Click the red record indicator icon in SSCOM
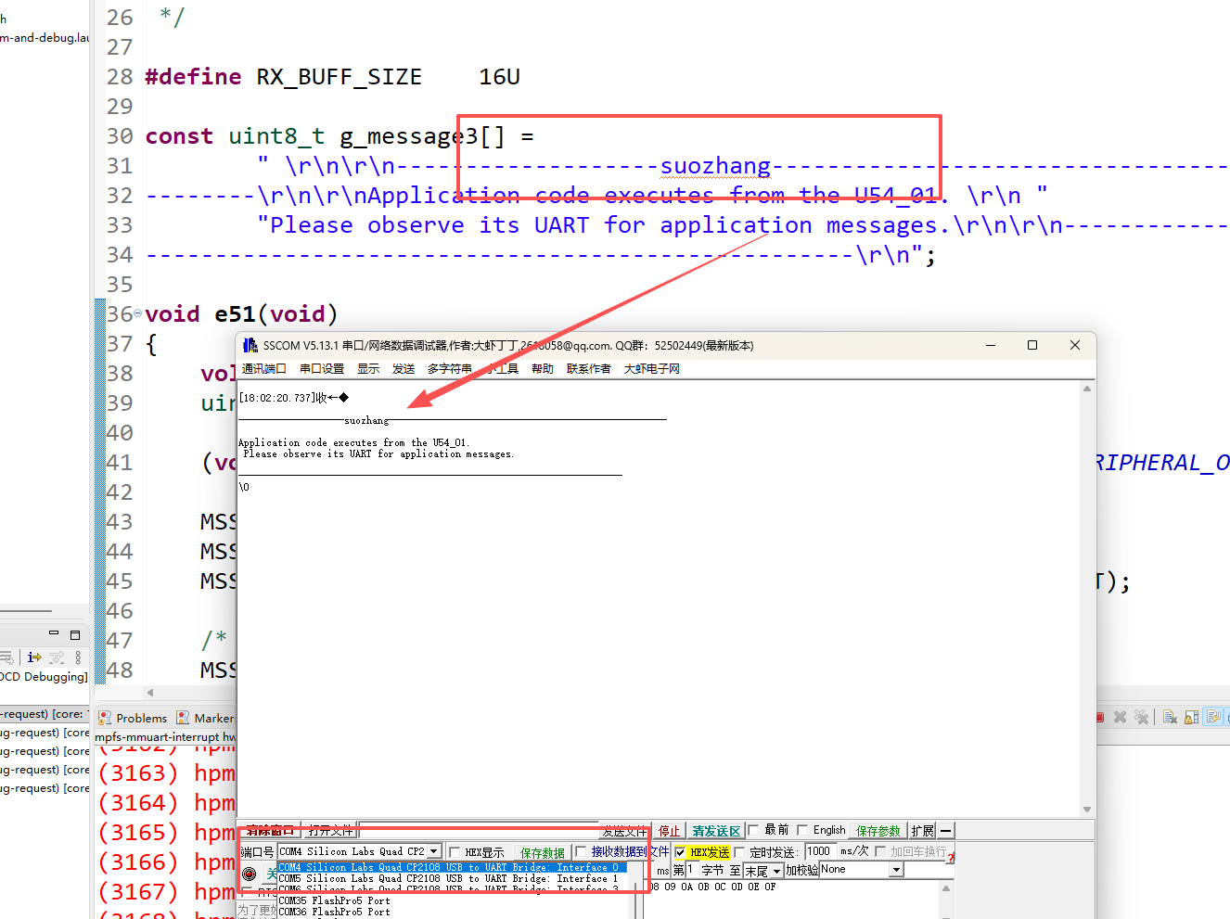Viewport: 1230px width, 919px height. (x=249, y=874)
